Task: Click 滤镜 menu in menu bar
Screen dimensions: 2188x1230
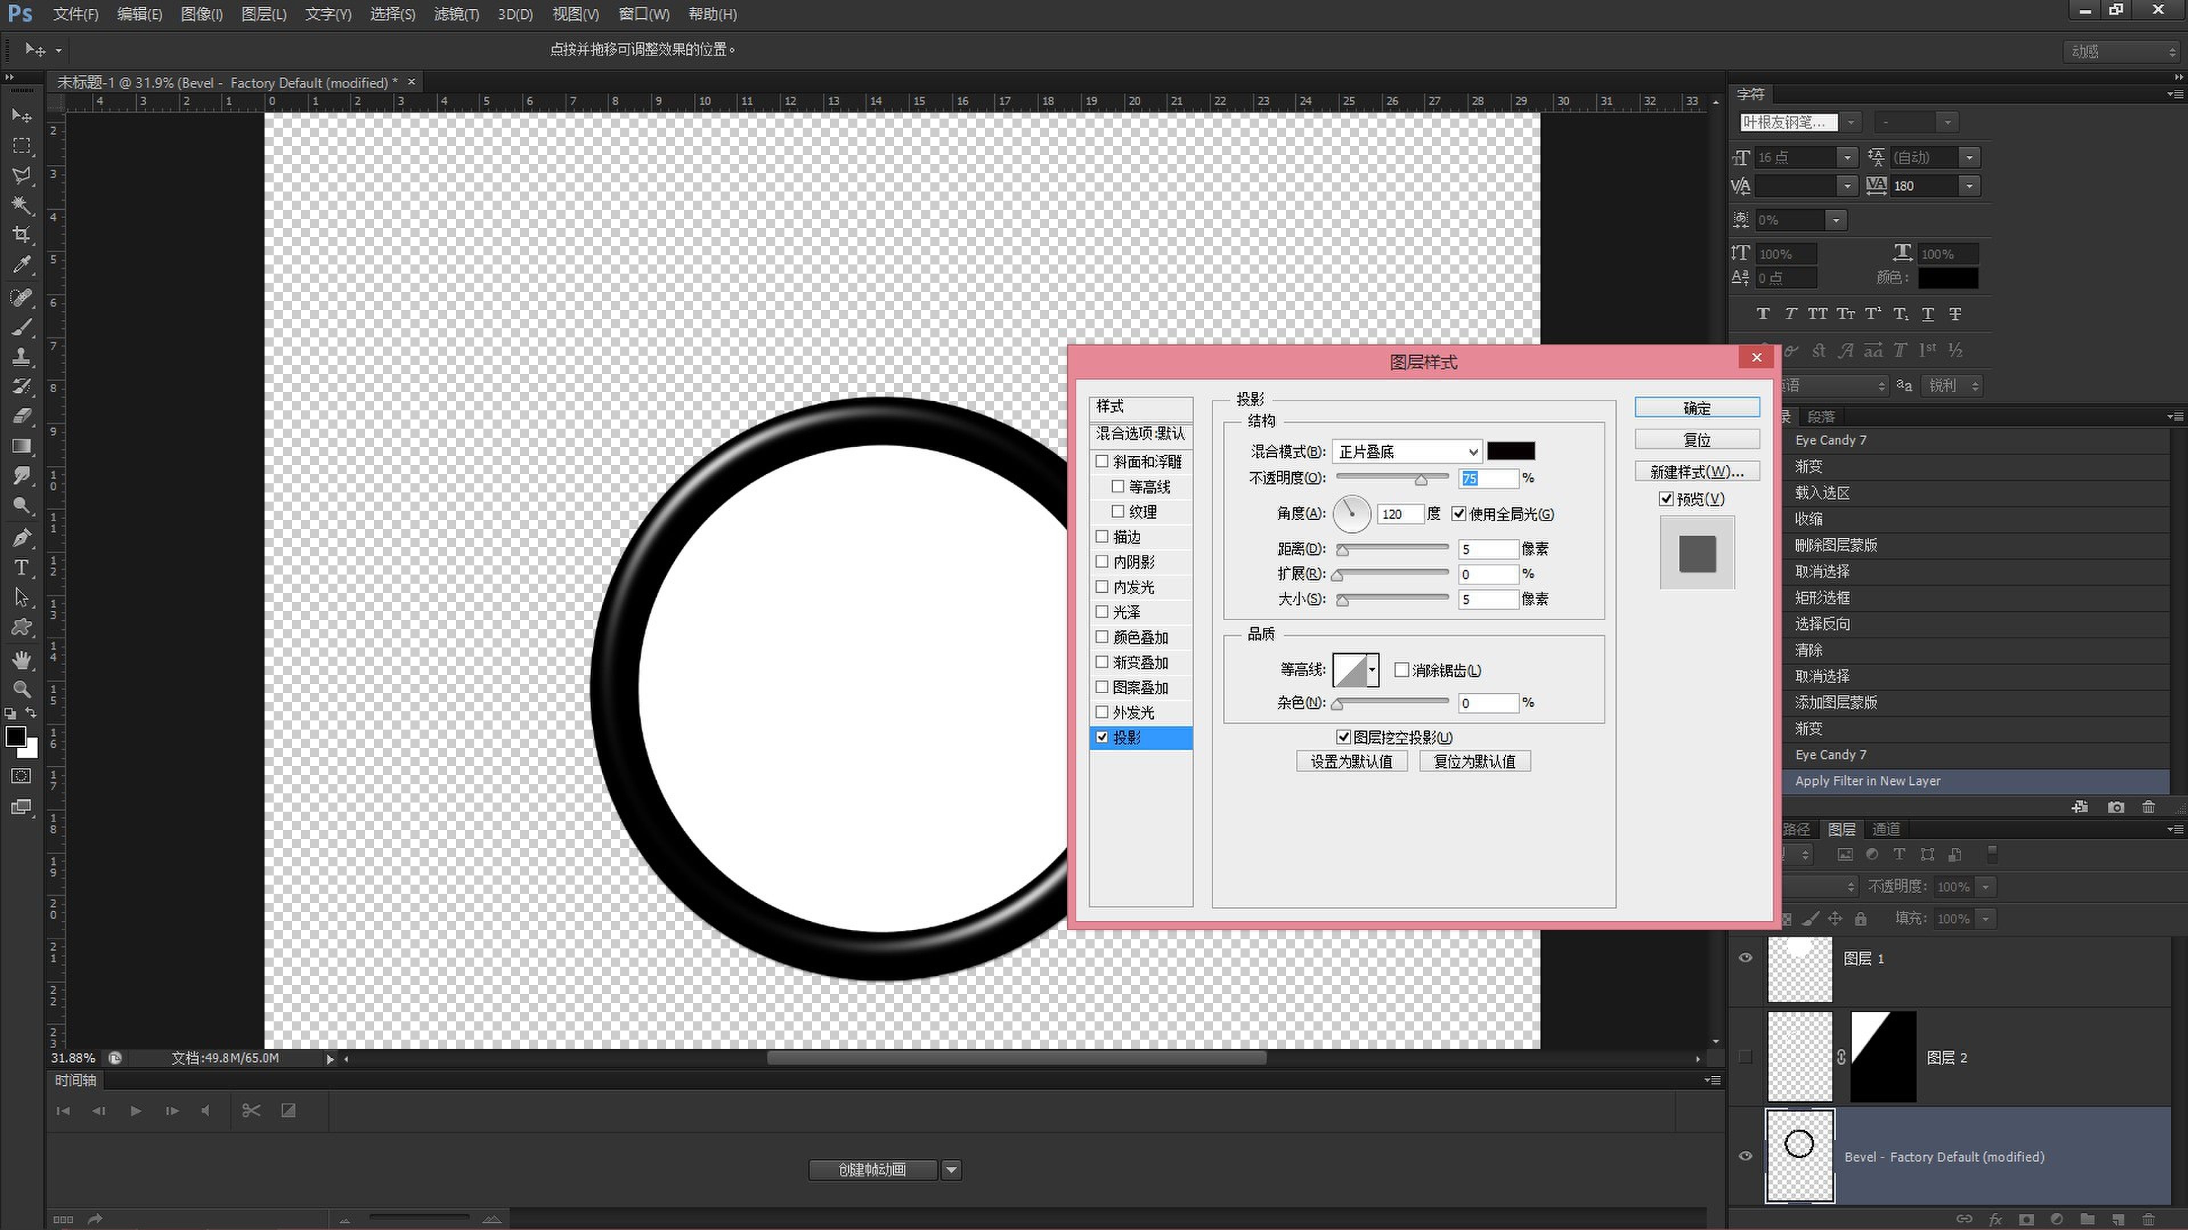Action: 451,14
